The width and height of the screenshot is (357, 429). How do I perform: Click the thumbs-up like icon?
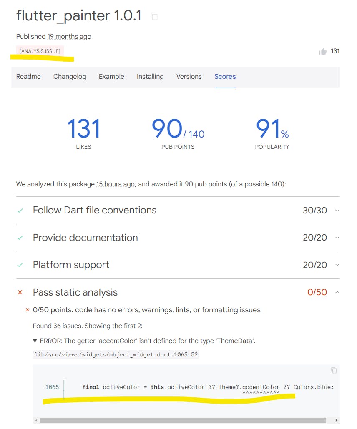pos(322,51)
